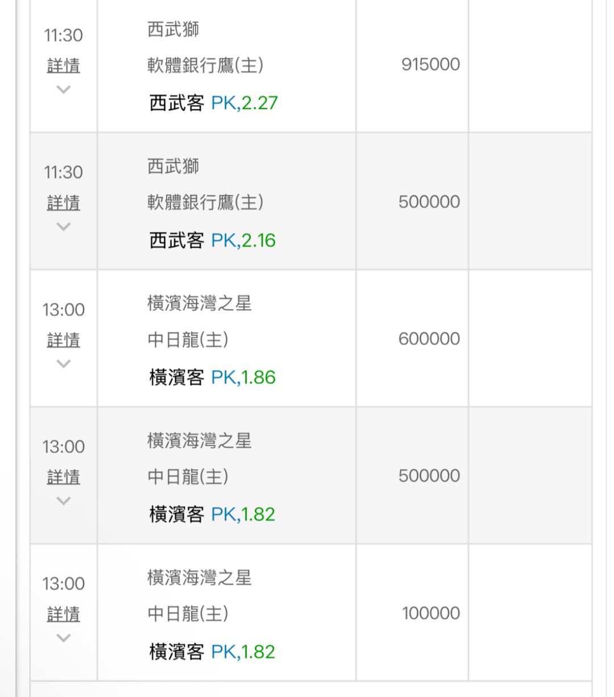Click 軟體銀行鷹(主) in the PK,2.16 row
Image resolution: width=614 pixels, height=697 pixels.
pos(205,202)
